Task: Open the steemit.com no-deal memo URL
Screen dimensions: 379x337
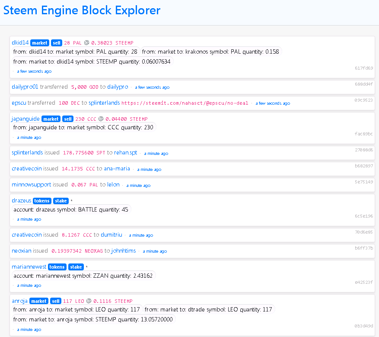Action: 185,103
